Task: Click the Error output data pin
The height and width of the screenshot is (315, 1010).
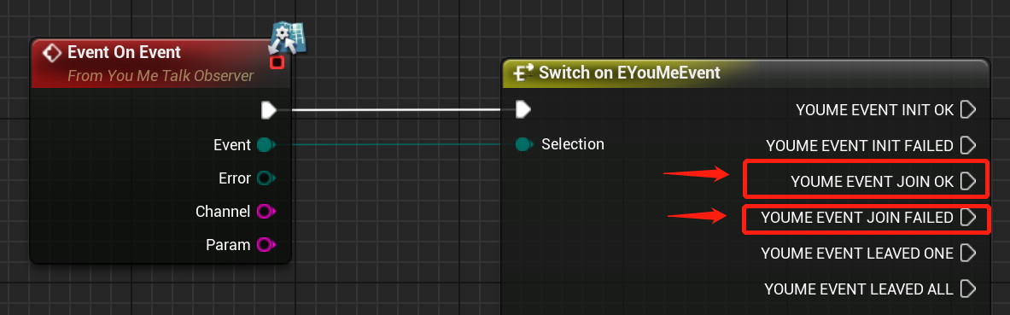Action: [x=266, y=178]
